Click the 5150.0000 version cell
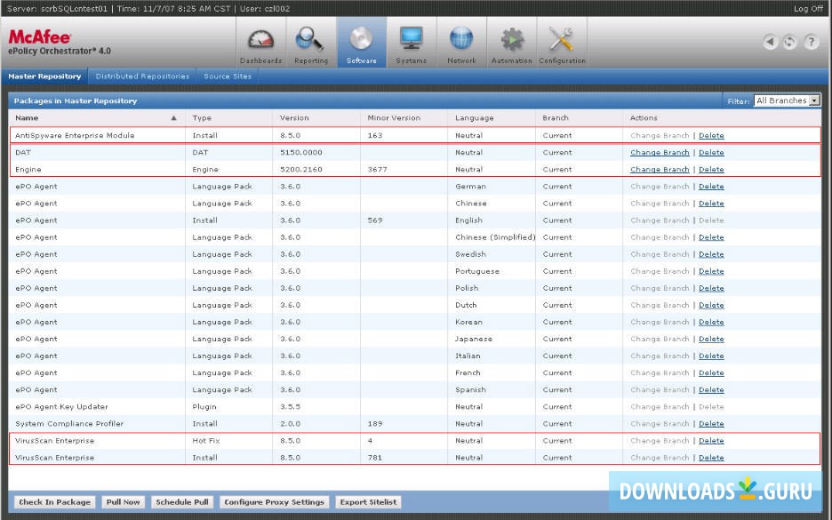This screenshot has height=520, width=832. point(300,152)
